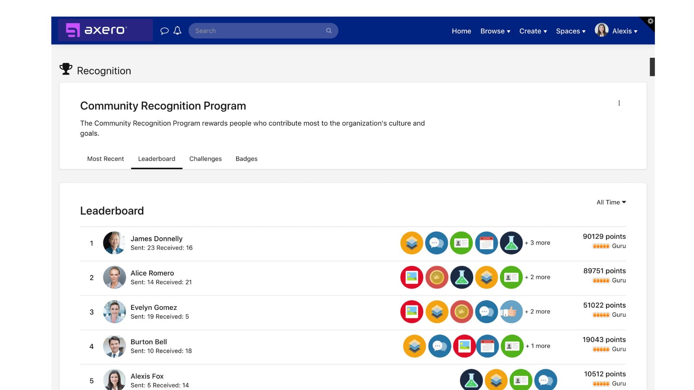694x390 pixels.
Task: Select Alice Romero's gold medal badge
Action: click(x=437, y=277)
